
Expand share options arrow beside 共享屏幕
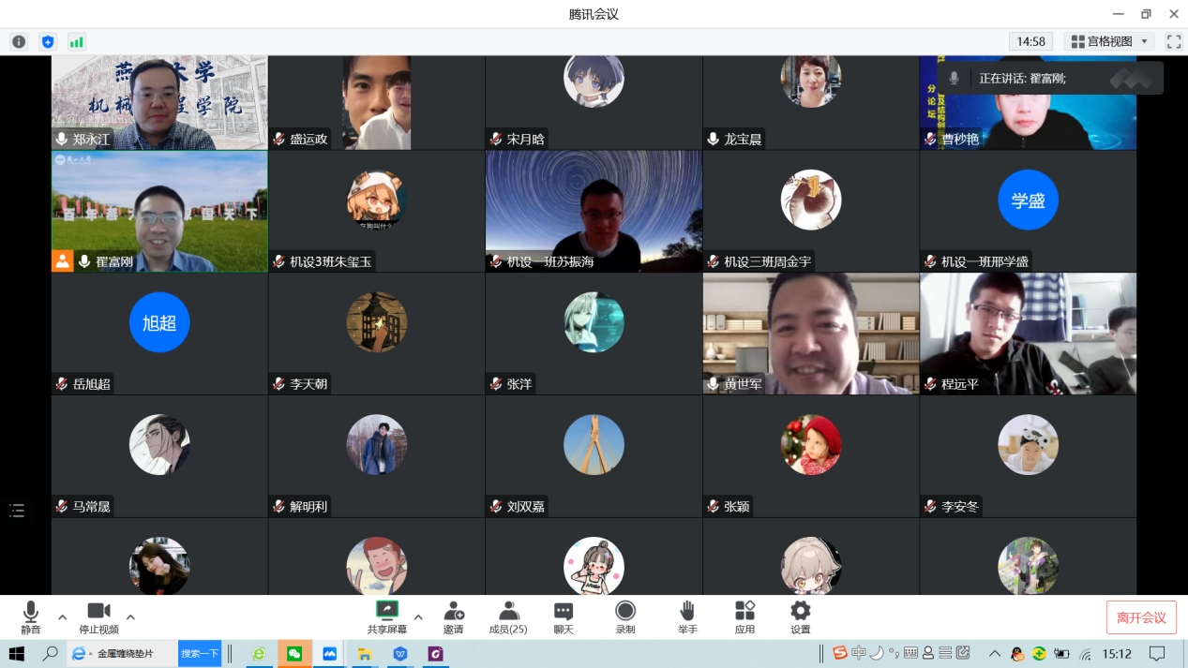(418, 617)
